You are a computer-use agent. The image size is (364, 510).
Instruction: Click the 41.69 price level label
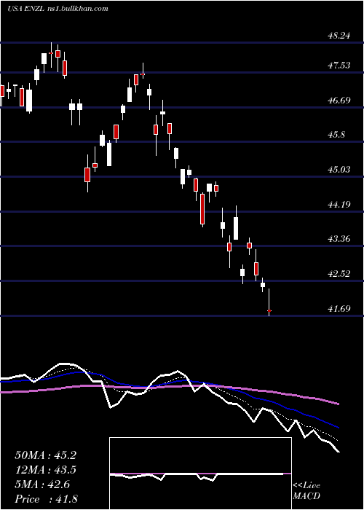point(339,308)
